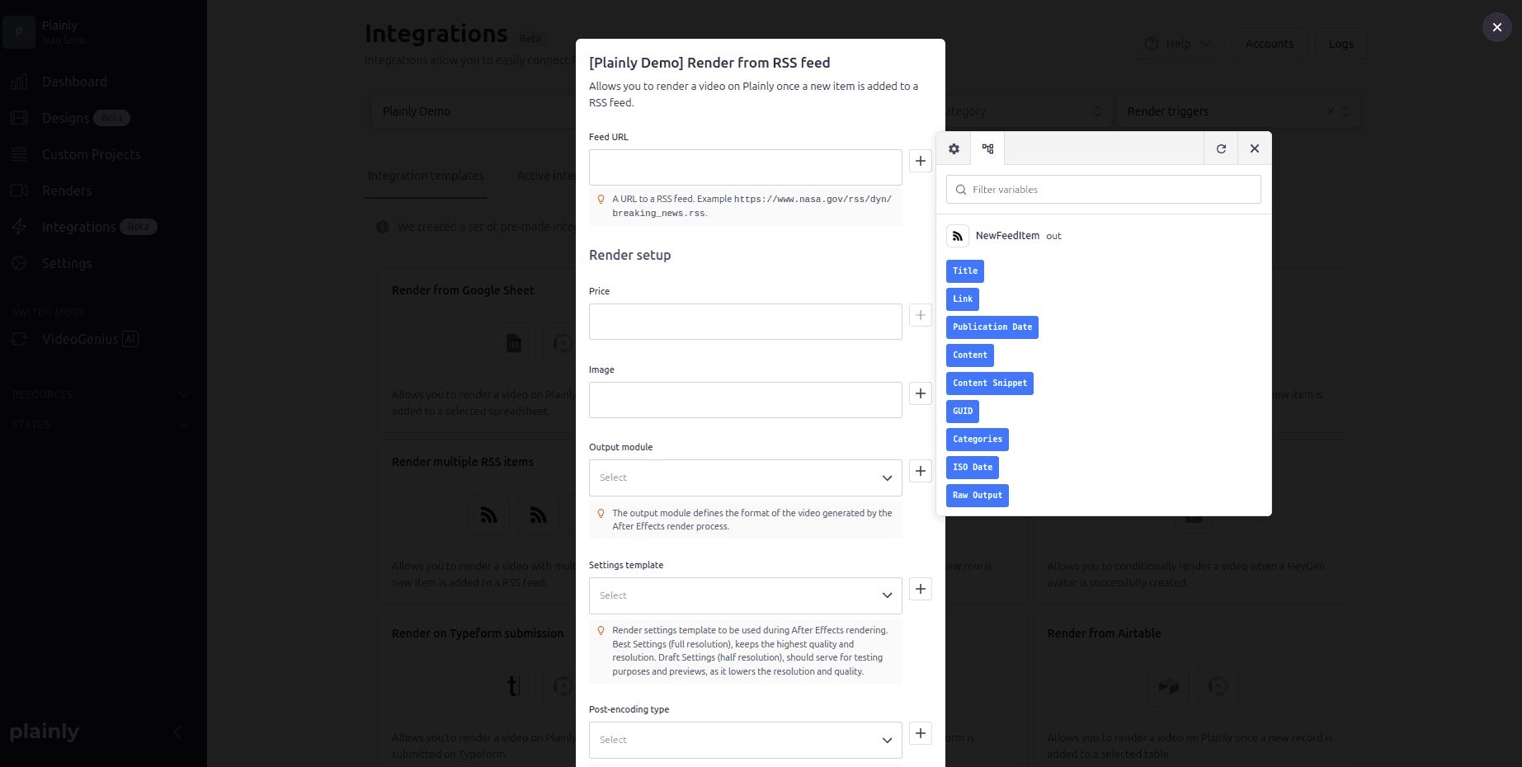Click the Settings gear icon in sidebar

(19, 263)
